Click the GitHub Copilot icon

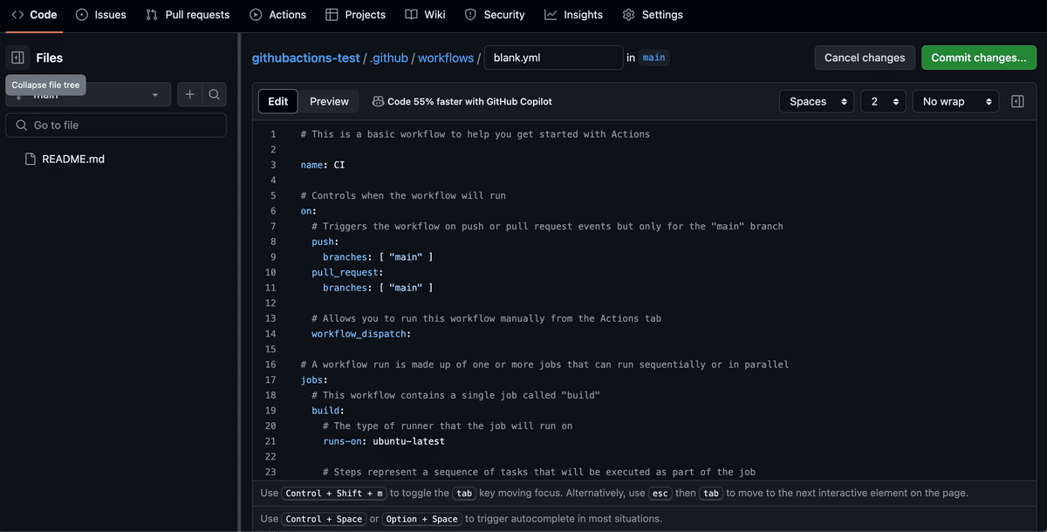(x=378, y=101)
